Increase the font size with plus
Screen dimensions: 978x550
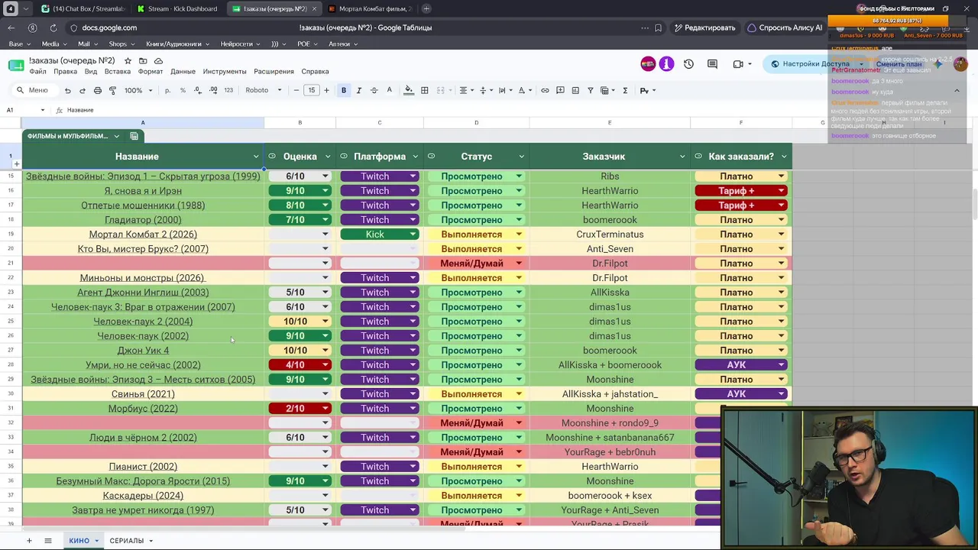click(x=326, y=90)
